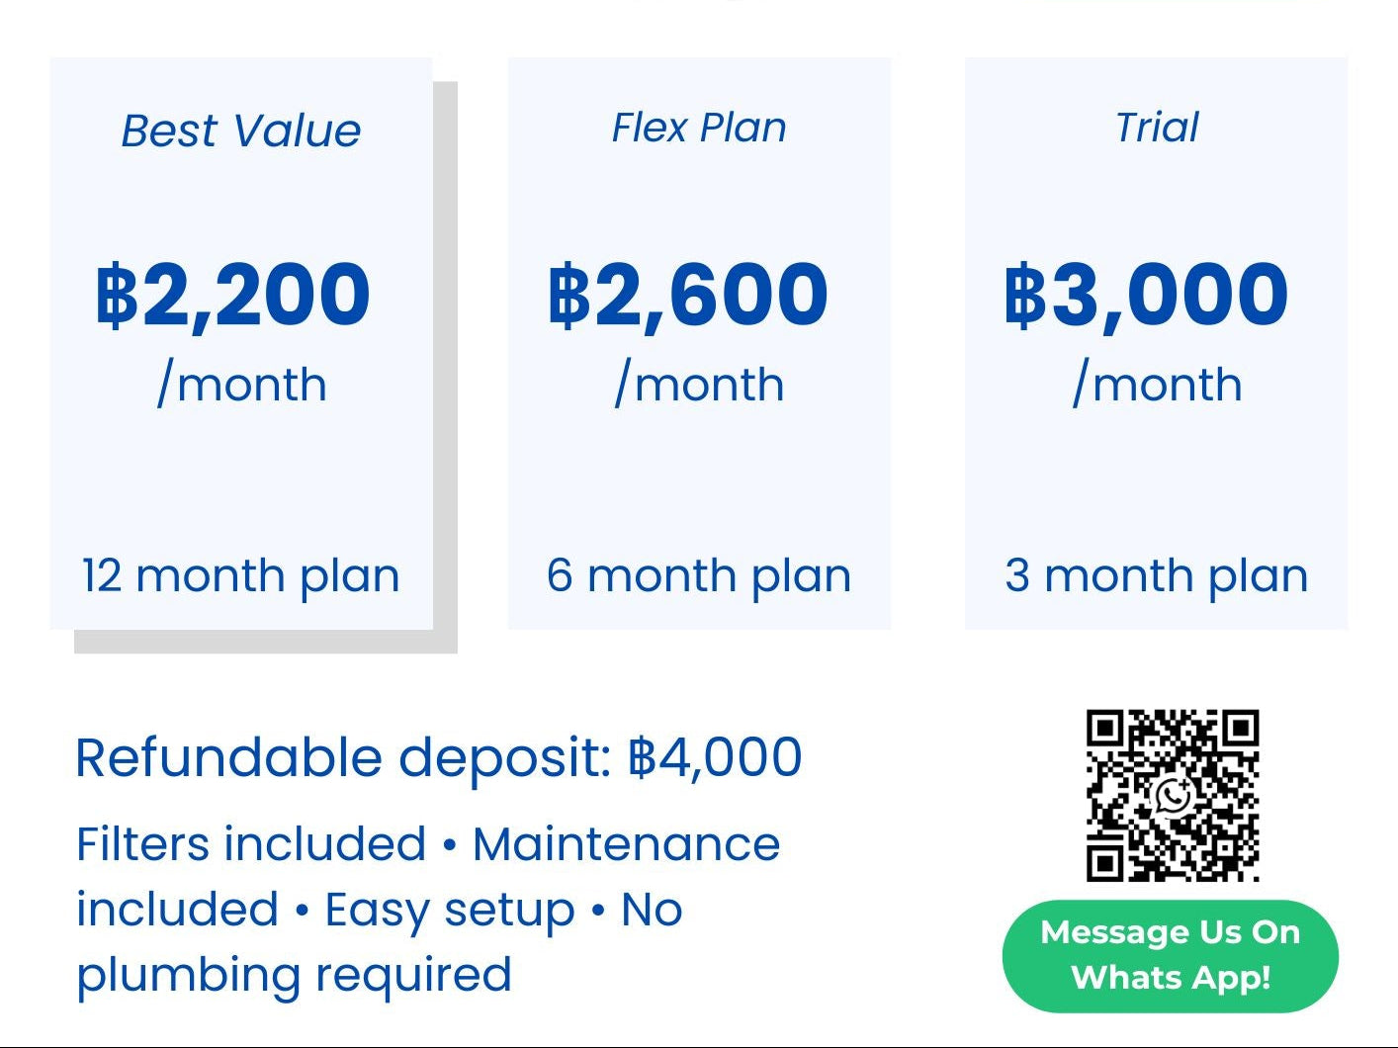
Task: Click the 3 month plan label
Action: (x=1157, y=575)
